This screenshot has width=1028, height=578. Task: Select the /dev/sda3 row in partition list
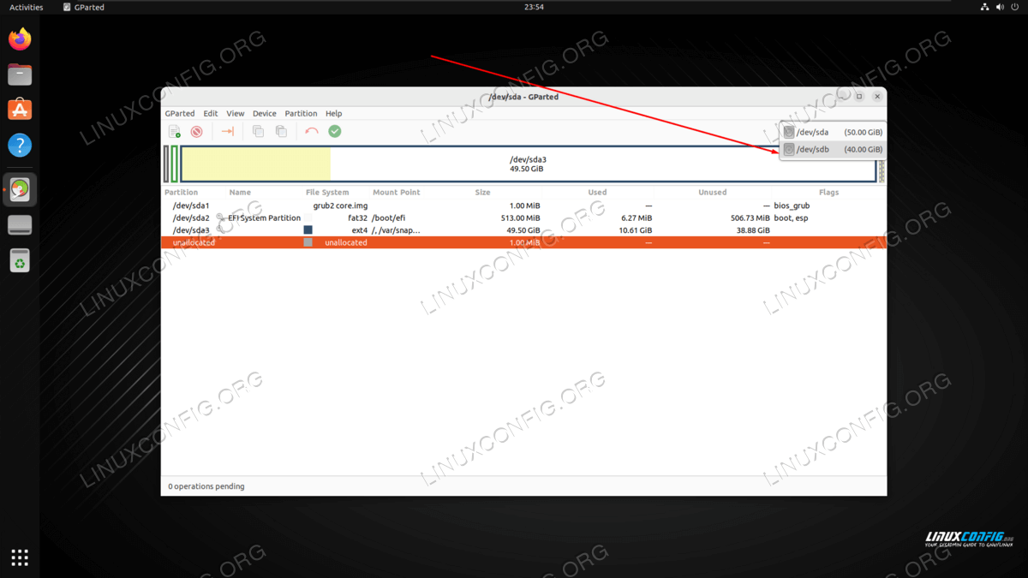pos(523,230)
